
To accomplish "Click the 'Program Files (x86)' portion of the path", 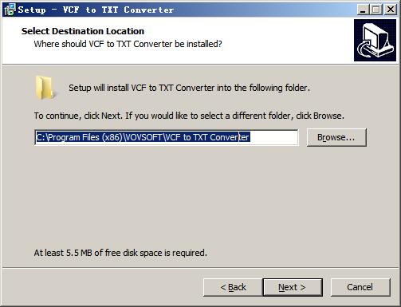I will [x=85, y=137].
